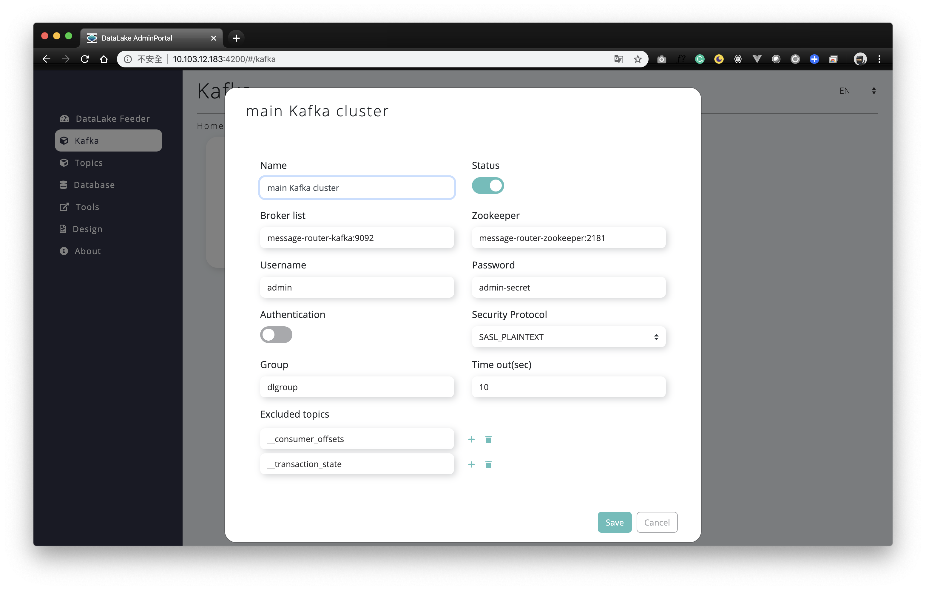This screenshot has height=590, width=926.
Task: Click the Name input field
Action: tap(357, 188)
